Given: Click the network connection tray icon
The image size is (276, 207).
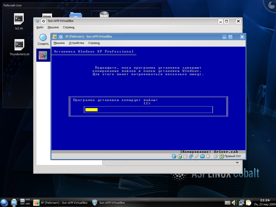Looking at the screenshot, I should point(241,203).
